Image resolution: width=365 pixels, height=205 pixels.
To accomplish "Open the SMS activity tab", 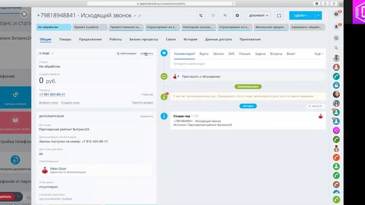I will tap(231, 54).
